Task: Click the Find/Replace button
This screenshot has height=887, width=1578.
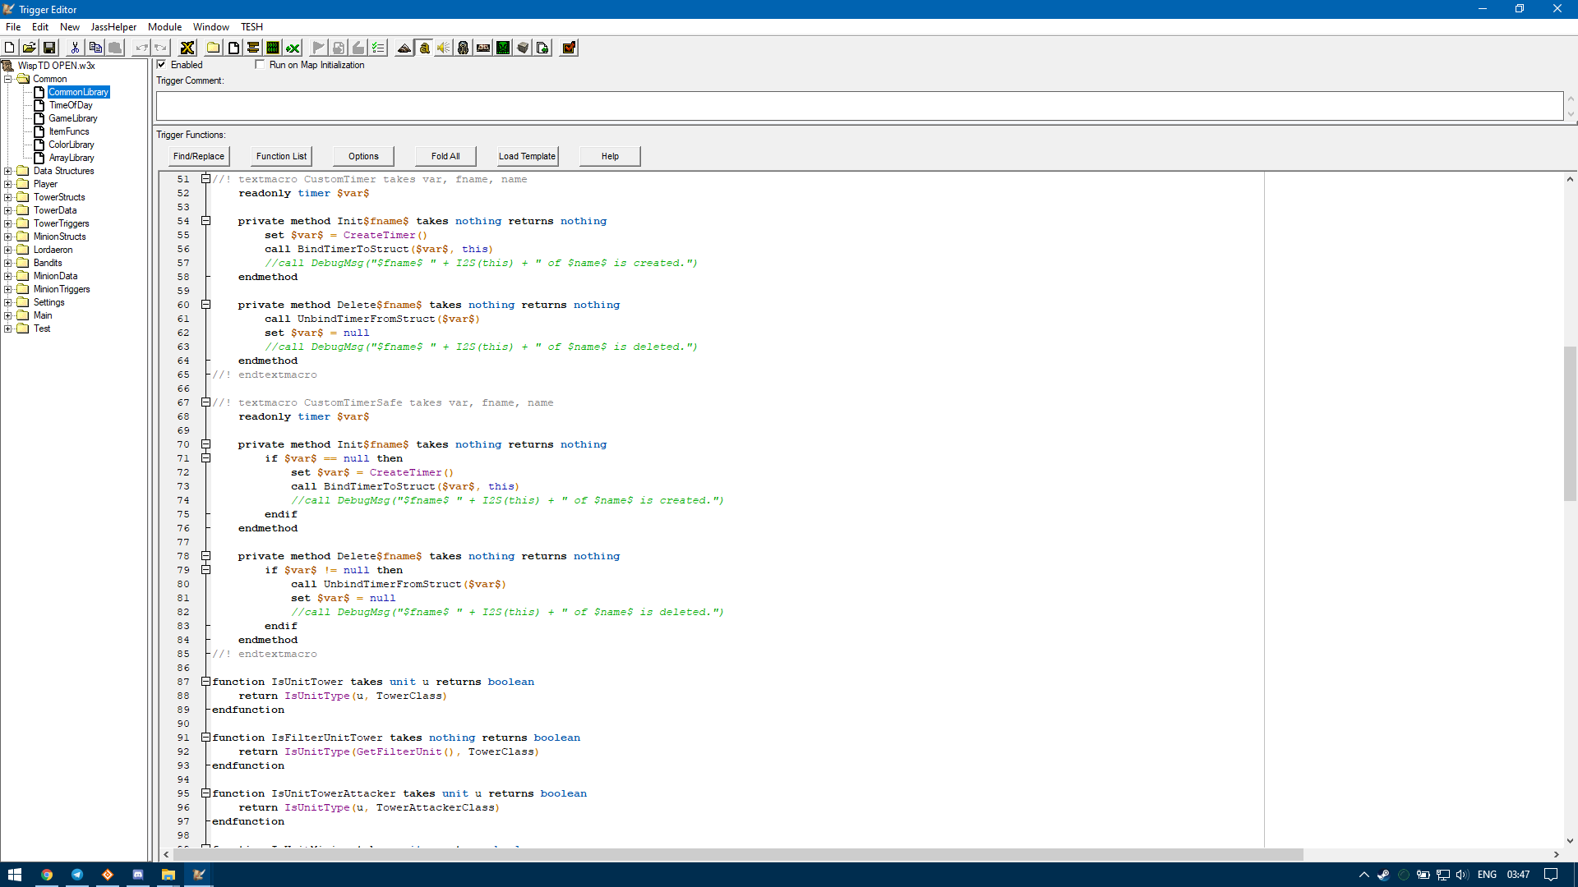Action: (198, 156)
